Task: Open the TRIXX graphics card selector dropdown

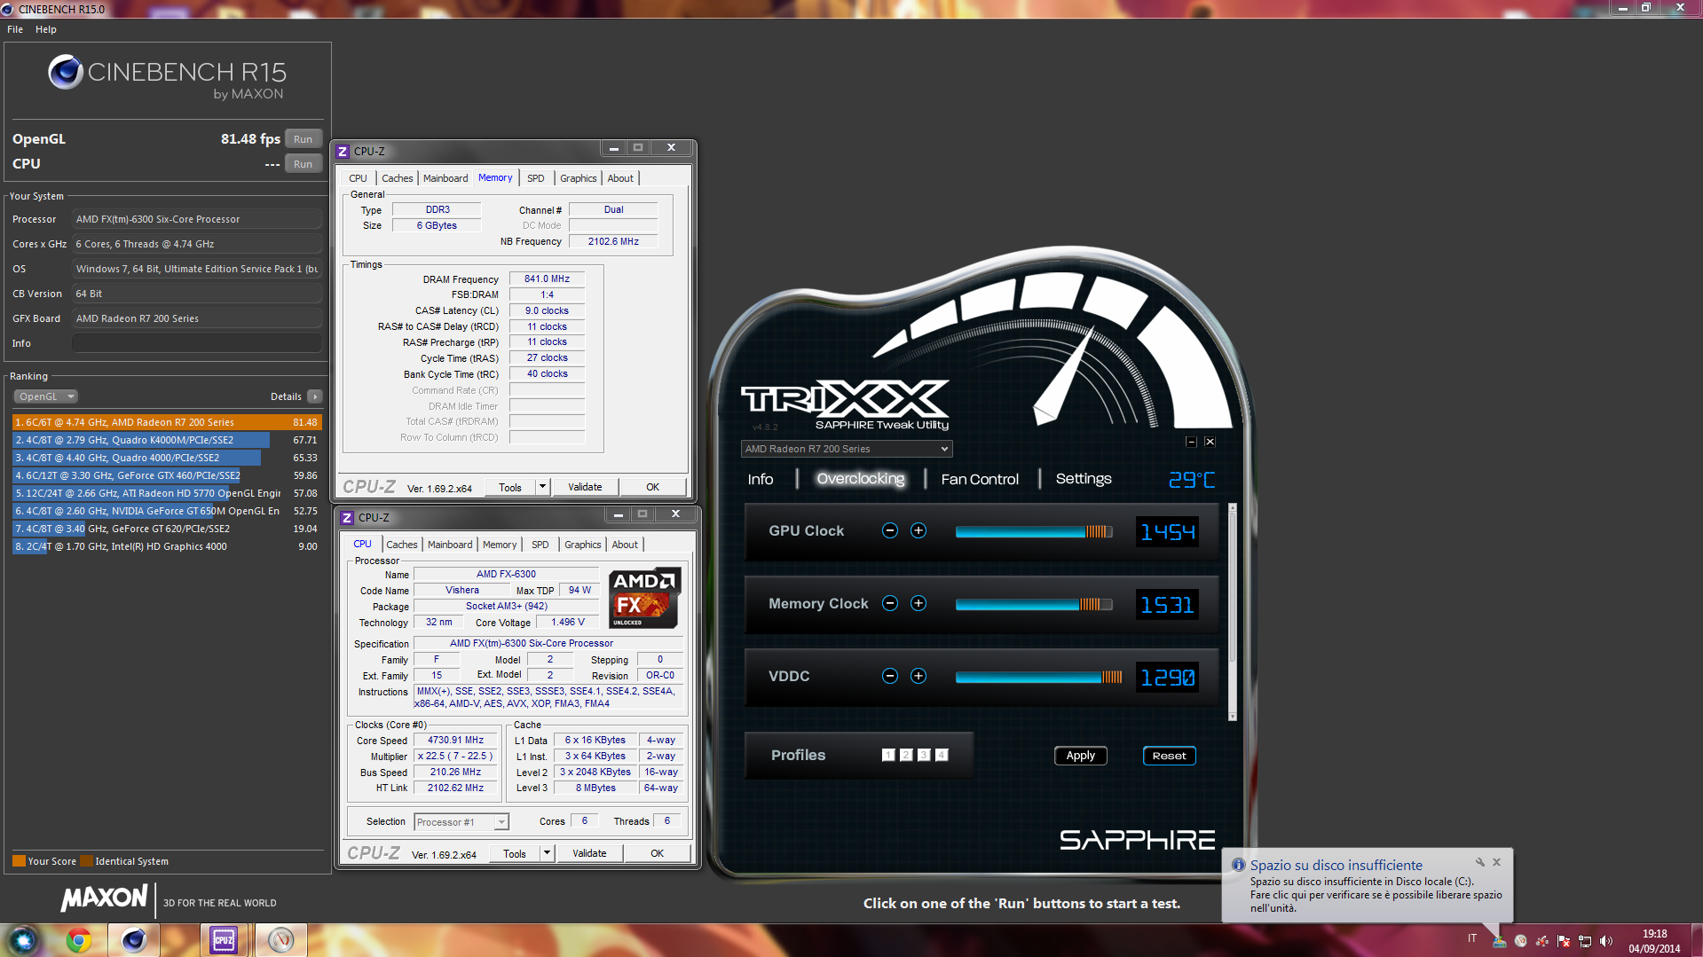Action: (x=847, y=449)
